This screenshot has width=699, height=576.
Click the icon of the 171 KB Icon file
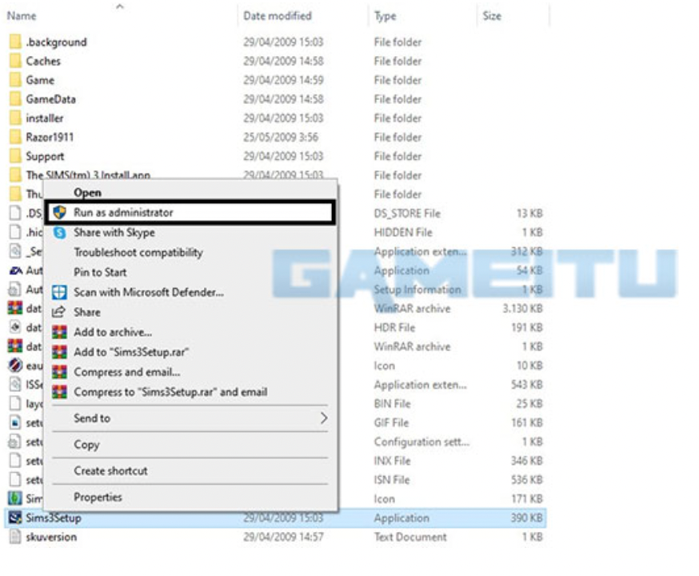[x=15, y=498]
